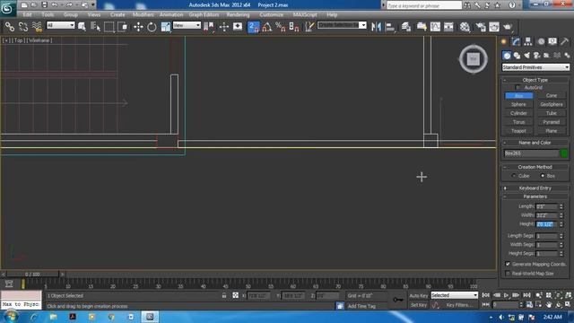Viewport: 574px width, 323px height.
Task: Click the Length parameter field
Action: point(546,206)
